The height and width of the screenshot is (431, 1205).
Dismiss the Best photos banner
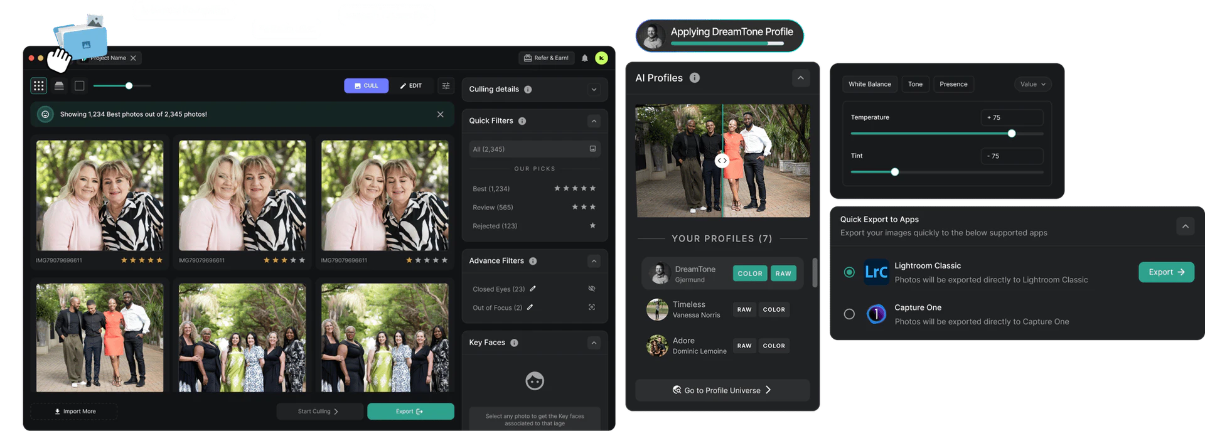(441, 114)
